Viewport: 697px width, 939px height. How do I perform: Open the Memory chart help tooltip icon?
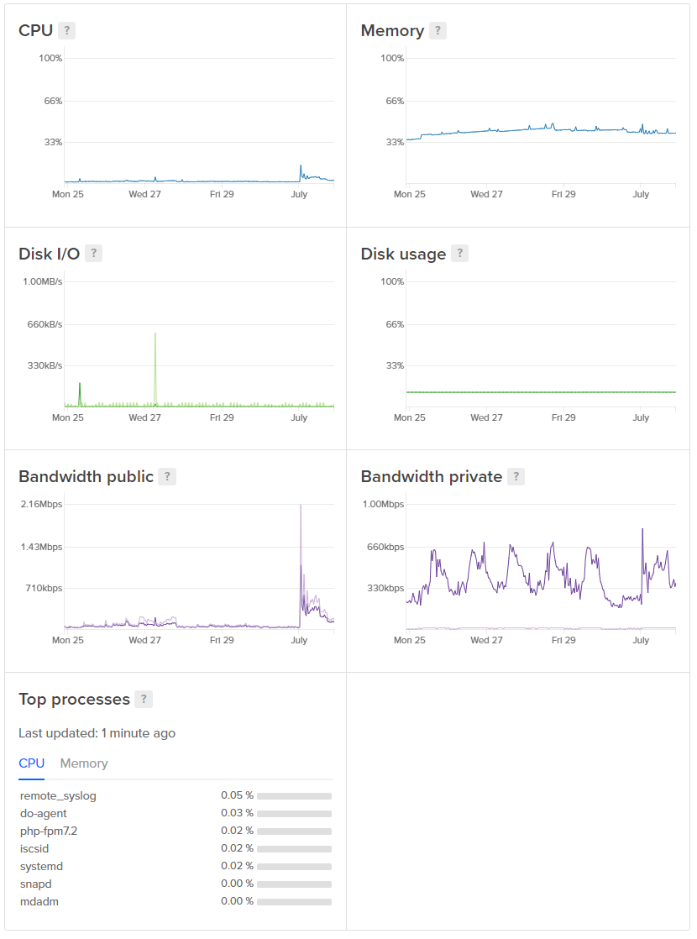(x=438, y=31)
